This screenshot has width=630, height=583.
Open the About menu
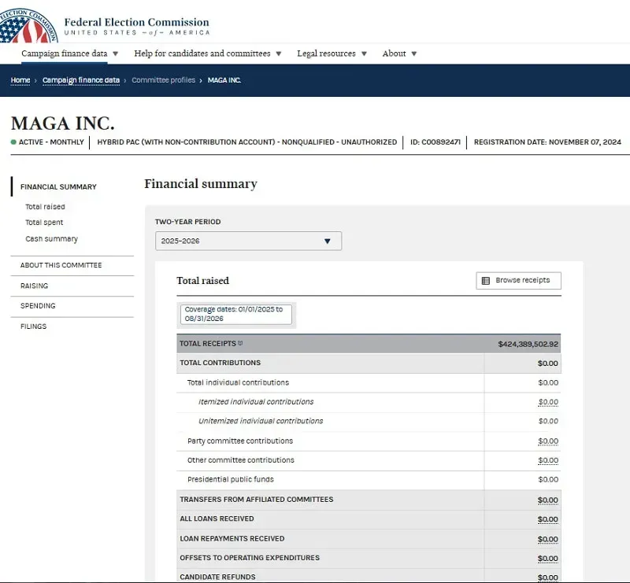tap(399, 54)
